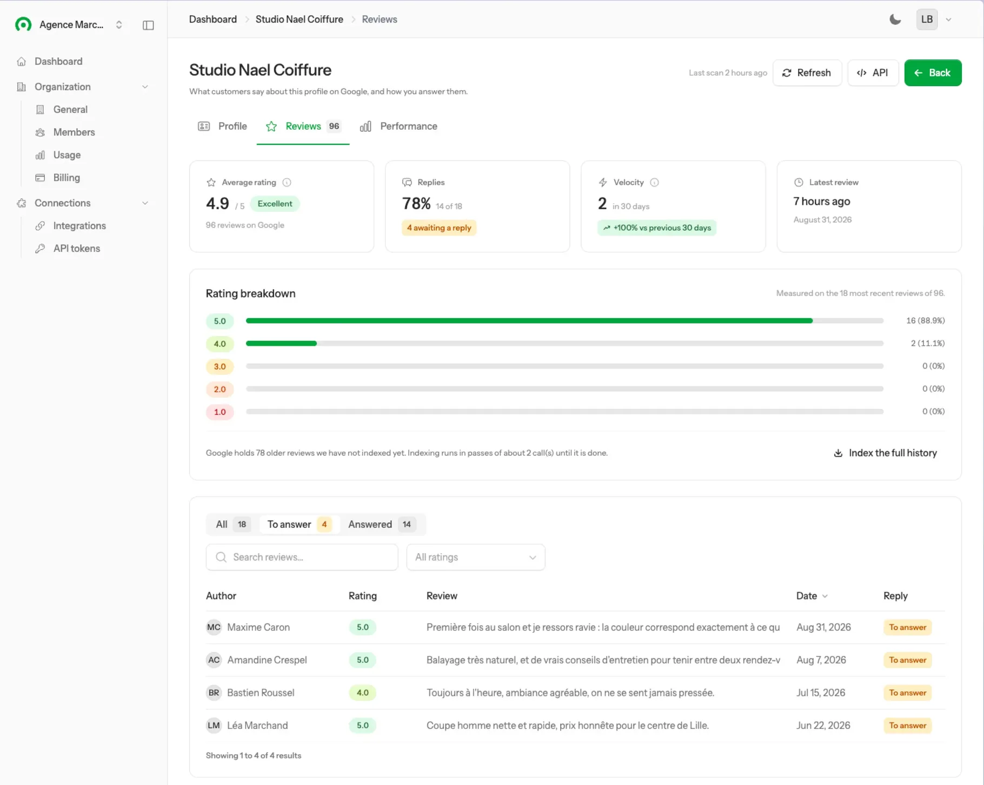984x785 pixels.
Task: Click the Latest review clock icon
Action: 799,183
